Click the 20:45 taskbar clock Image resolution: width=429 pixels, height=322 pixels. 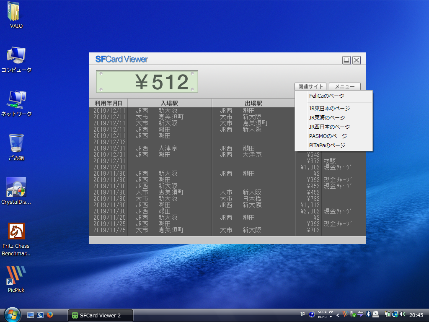click(416, 315)
